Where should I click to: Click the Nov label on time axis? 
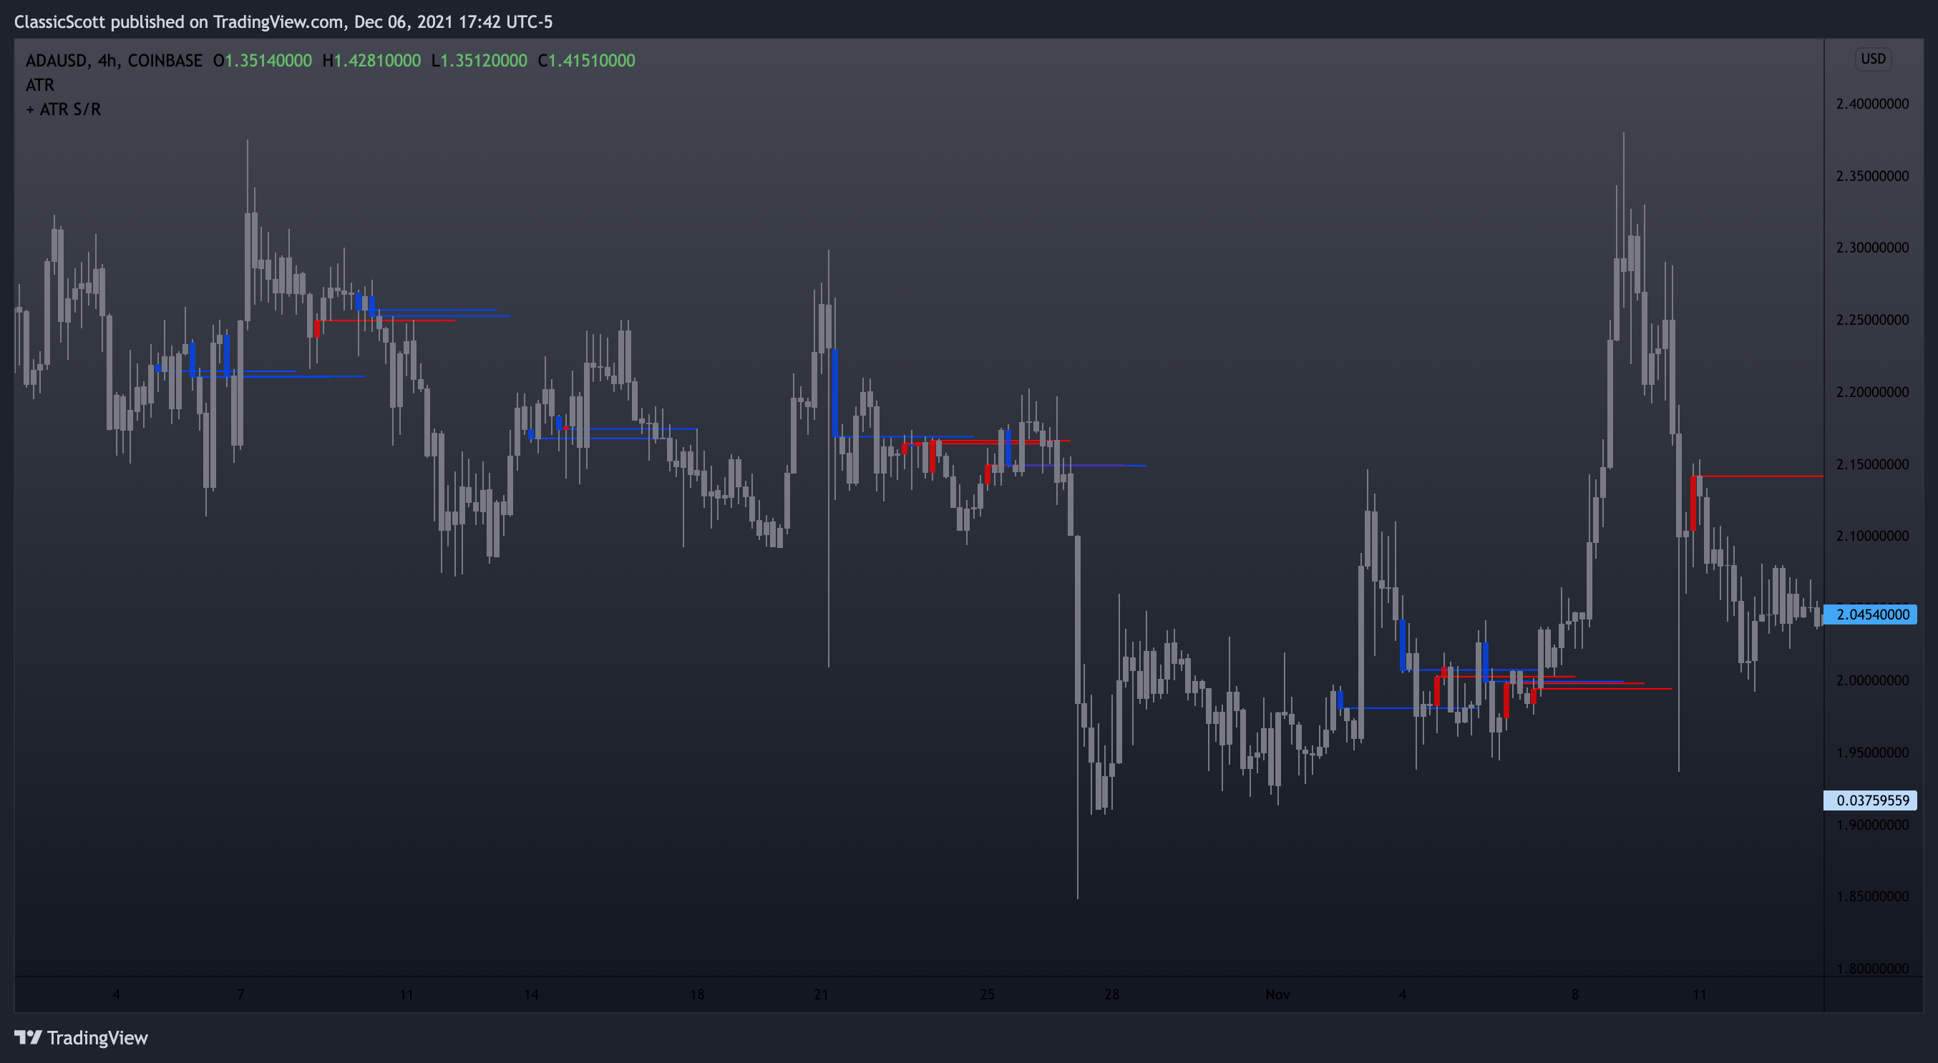pos(1277,994)
